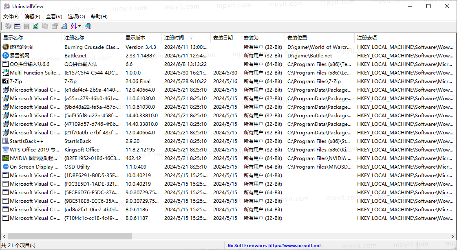
Task: Click the StartIsBack++ row icon
Action: [6, 141]
